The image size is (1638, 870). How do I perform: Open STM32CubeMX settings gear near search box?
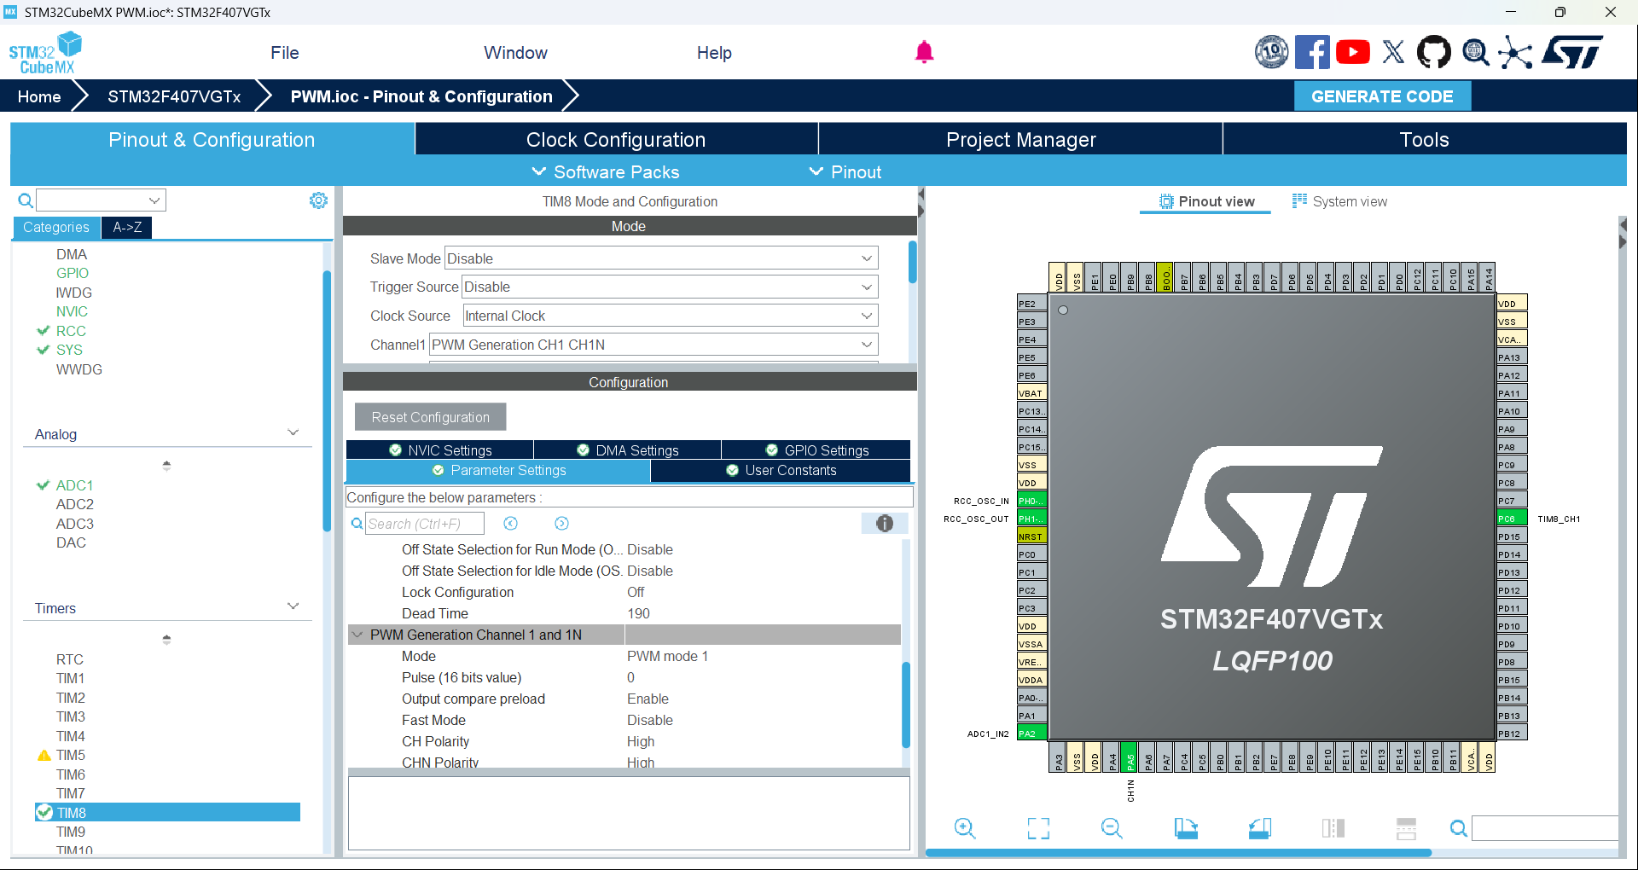317,200
